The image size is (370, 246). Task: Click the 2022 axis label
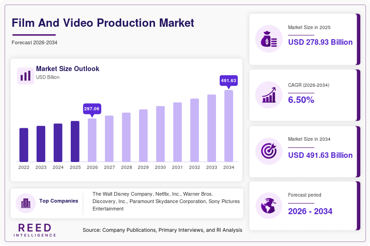tap(24, 168)
